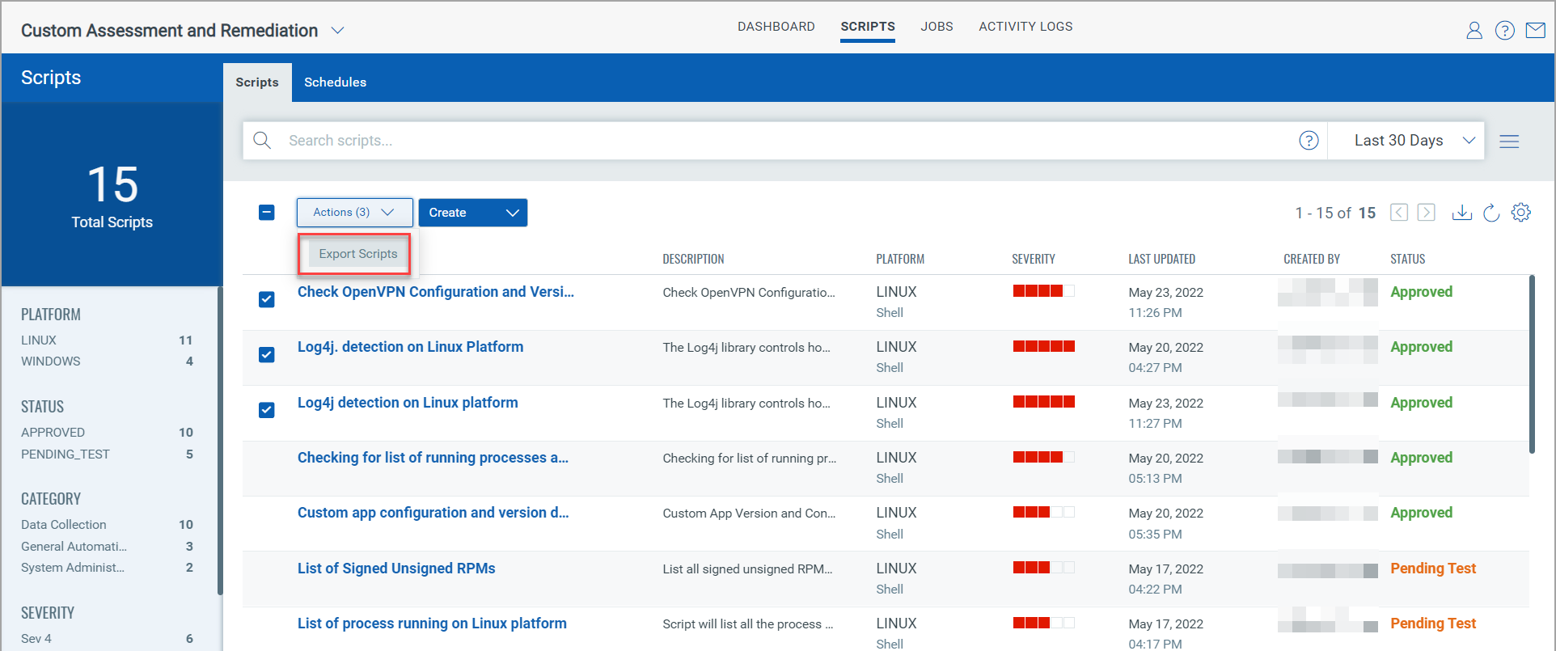
Task: Click the help question mark icon in header
Action: click(x=1504, y=31)
